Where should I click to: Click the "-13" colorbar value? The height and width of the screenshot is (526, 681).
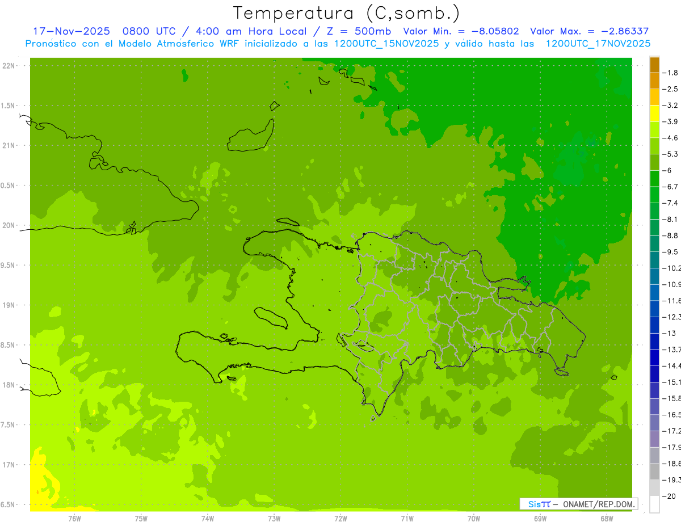(669, 333)
